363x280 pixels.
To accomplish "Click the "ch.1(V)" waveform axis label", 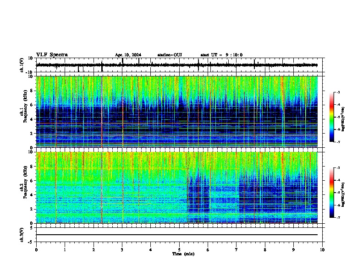I will click(22, 65).
